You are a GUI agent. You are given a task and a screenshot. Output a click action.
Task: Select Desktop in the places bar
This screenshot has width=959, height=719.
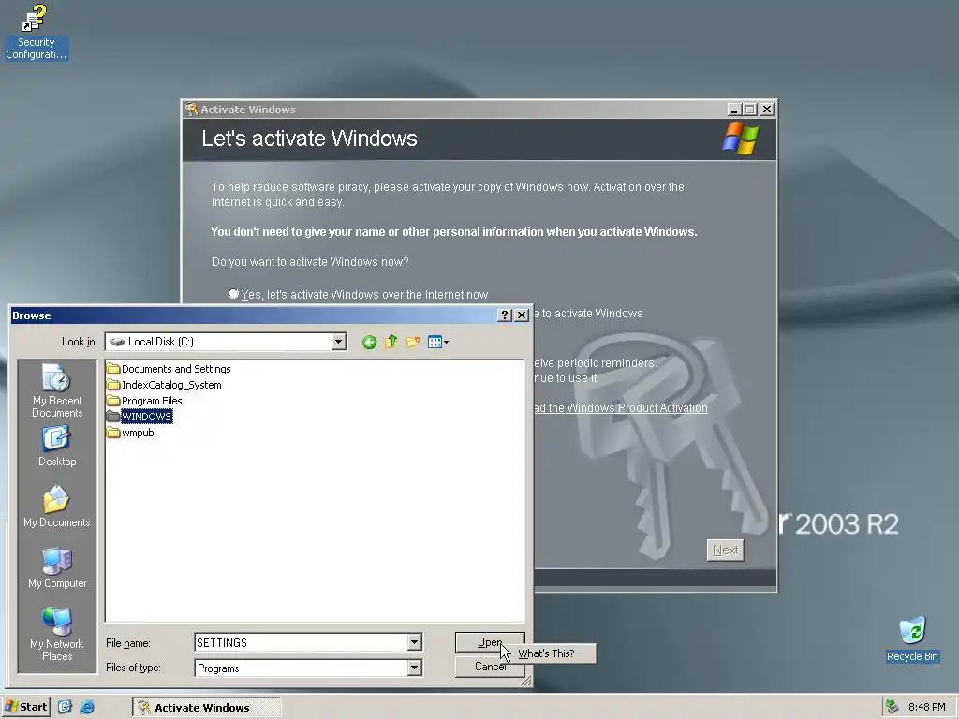point(57,447)
